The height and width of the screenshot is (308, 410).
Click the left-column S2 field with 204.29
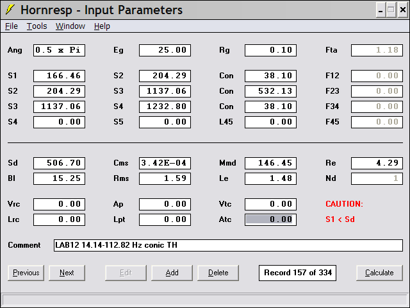[59, 91]
